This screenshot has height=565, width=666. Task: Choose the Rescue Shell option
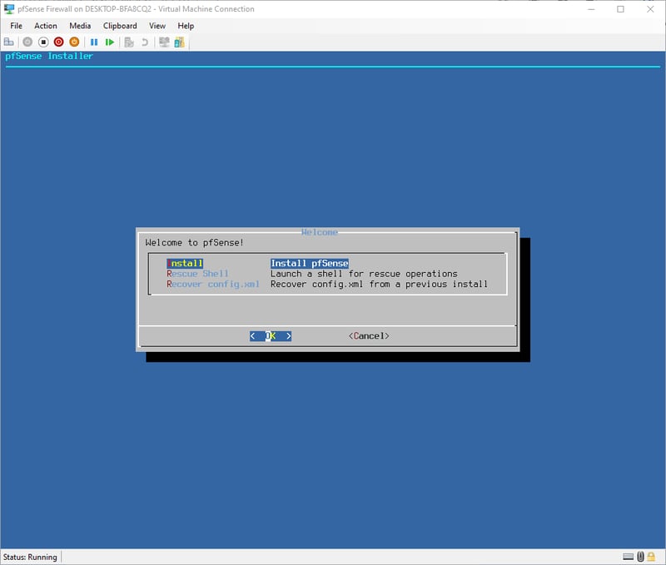pos(197,274)
